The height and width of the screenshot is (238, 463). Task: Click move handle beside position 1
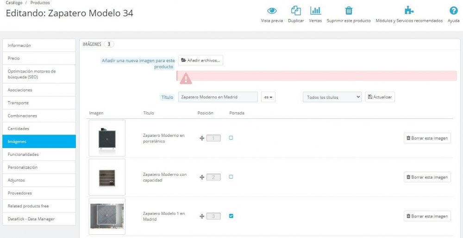click(202, 138)
